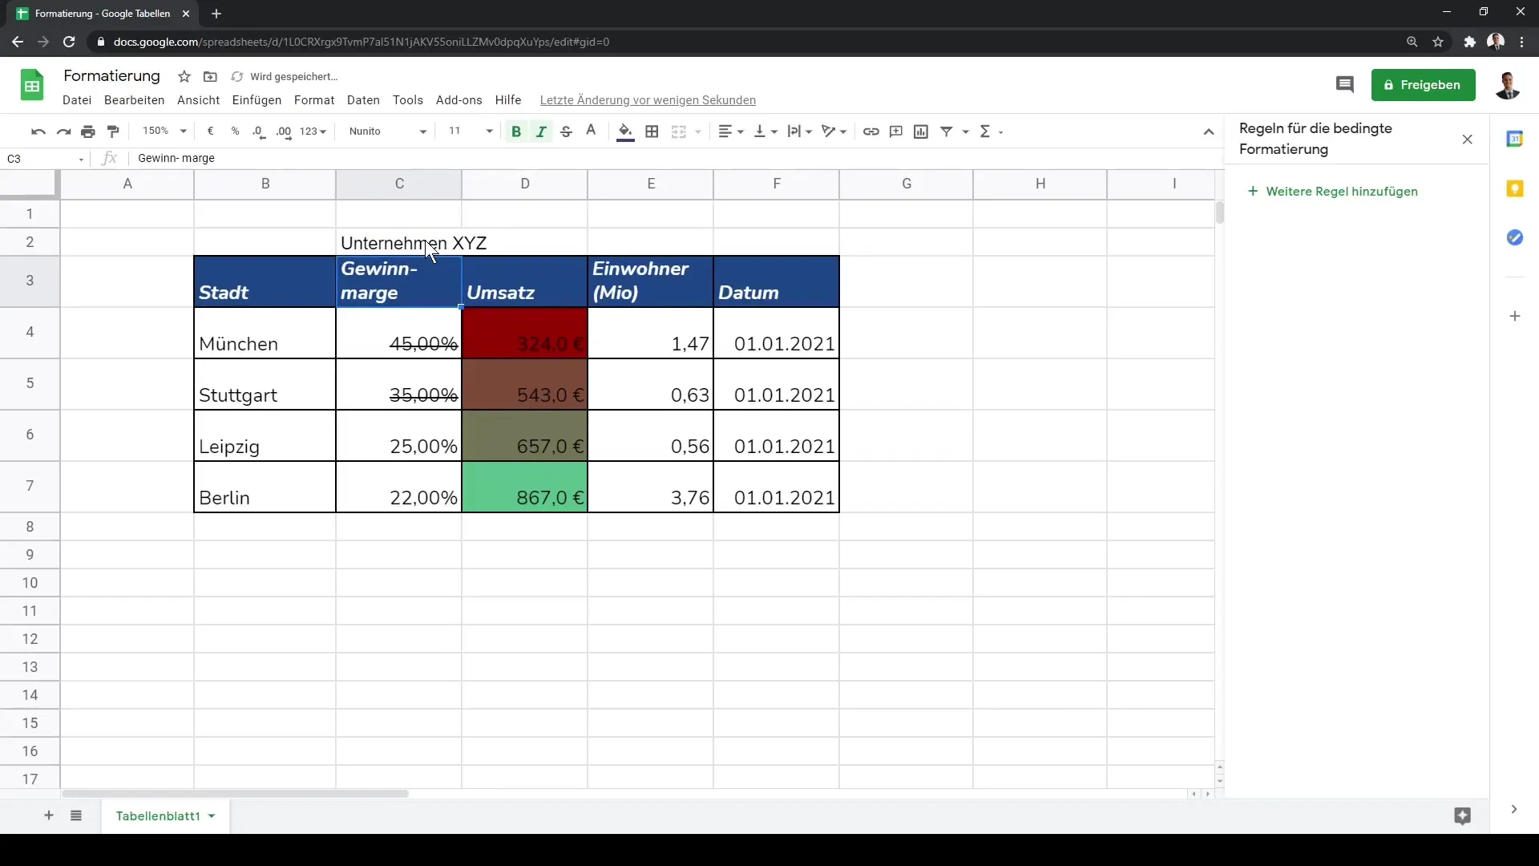
Task: Move document to folder
Action: 210,77
